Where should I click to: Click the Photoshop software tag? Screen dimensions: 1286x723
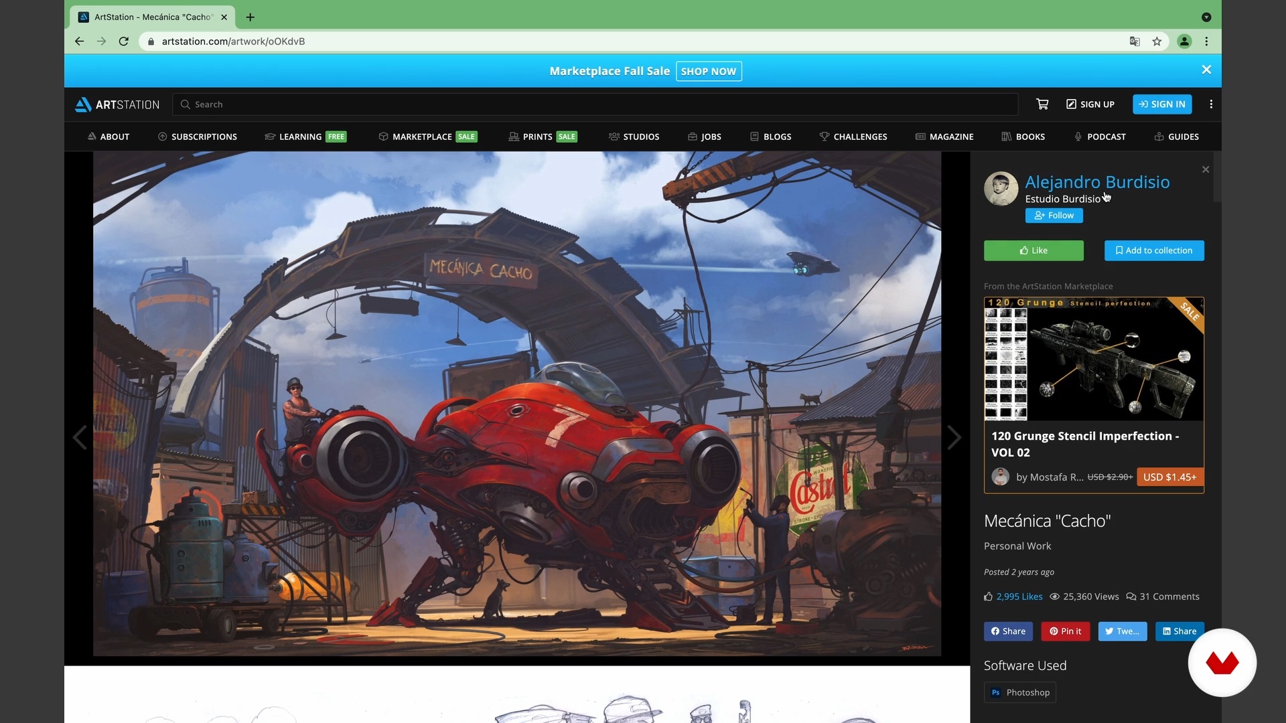1019,692
